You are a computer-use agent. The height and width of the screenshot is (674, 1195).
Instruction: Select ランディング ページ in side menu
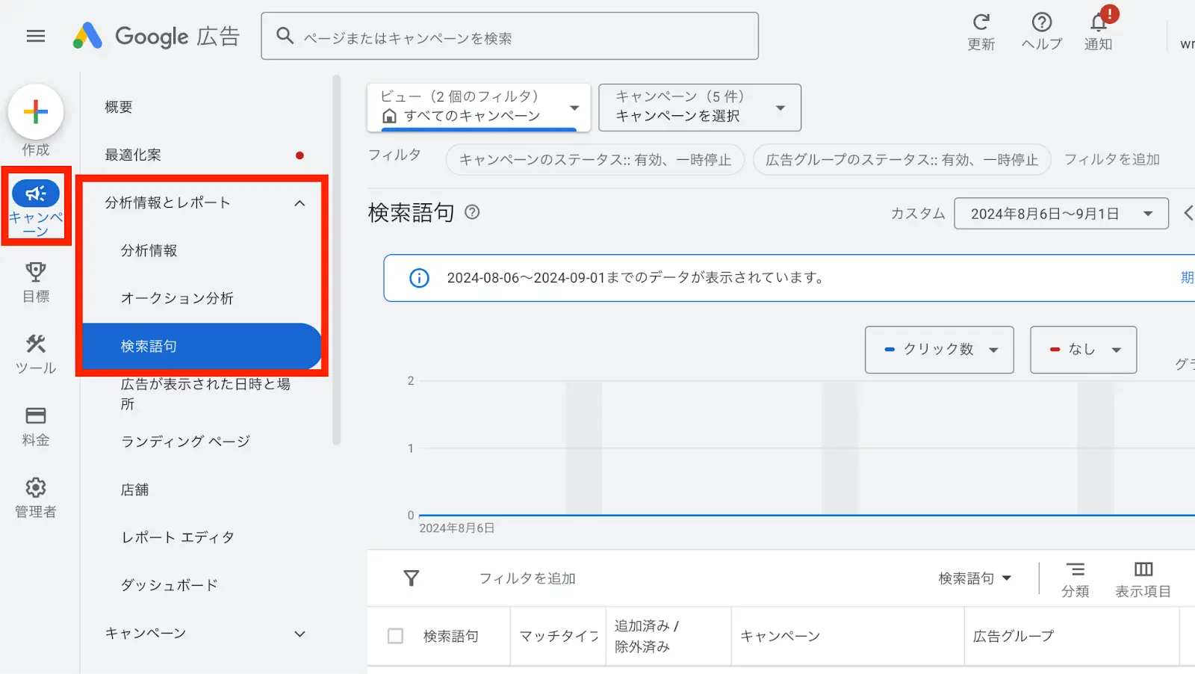pos(185,442)
